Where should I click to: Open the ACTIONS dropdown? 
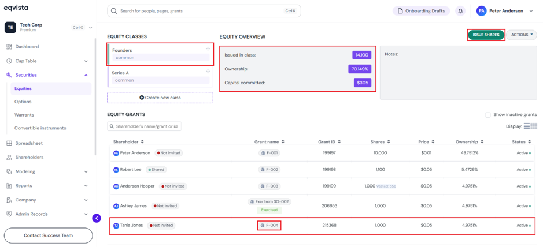(x=522, y=35)
